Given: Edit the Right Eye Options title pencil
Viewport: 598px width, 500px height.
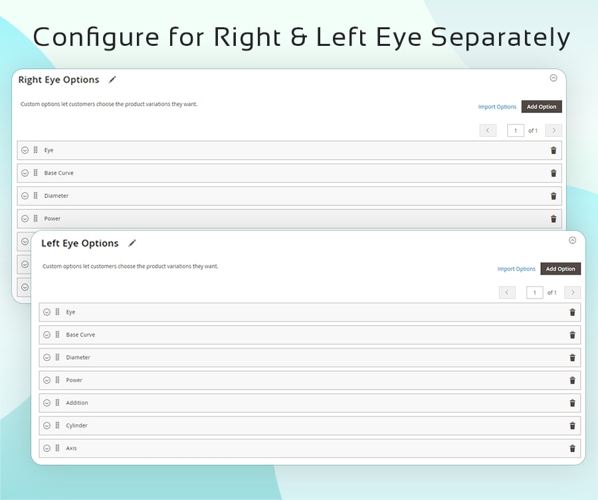Looking at the screenshot, I should click(x=112, y=80).
